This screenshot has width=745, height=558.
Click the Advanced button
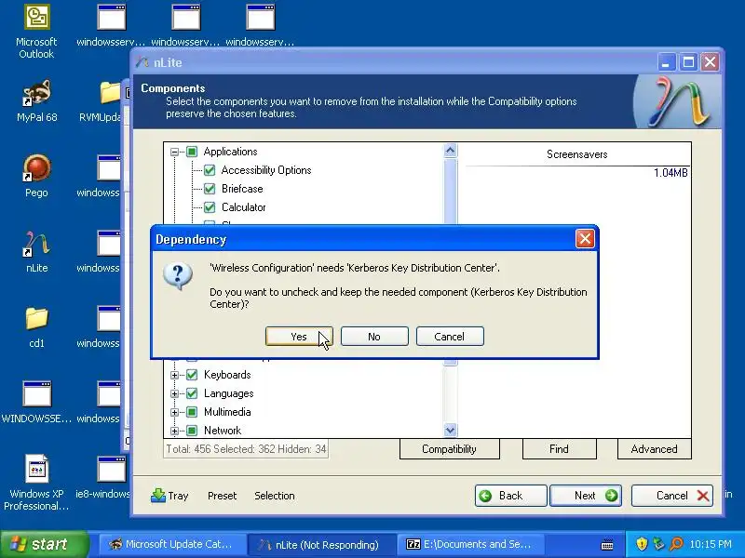[x=655, y=449]
